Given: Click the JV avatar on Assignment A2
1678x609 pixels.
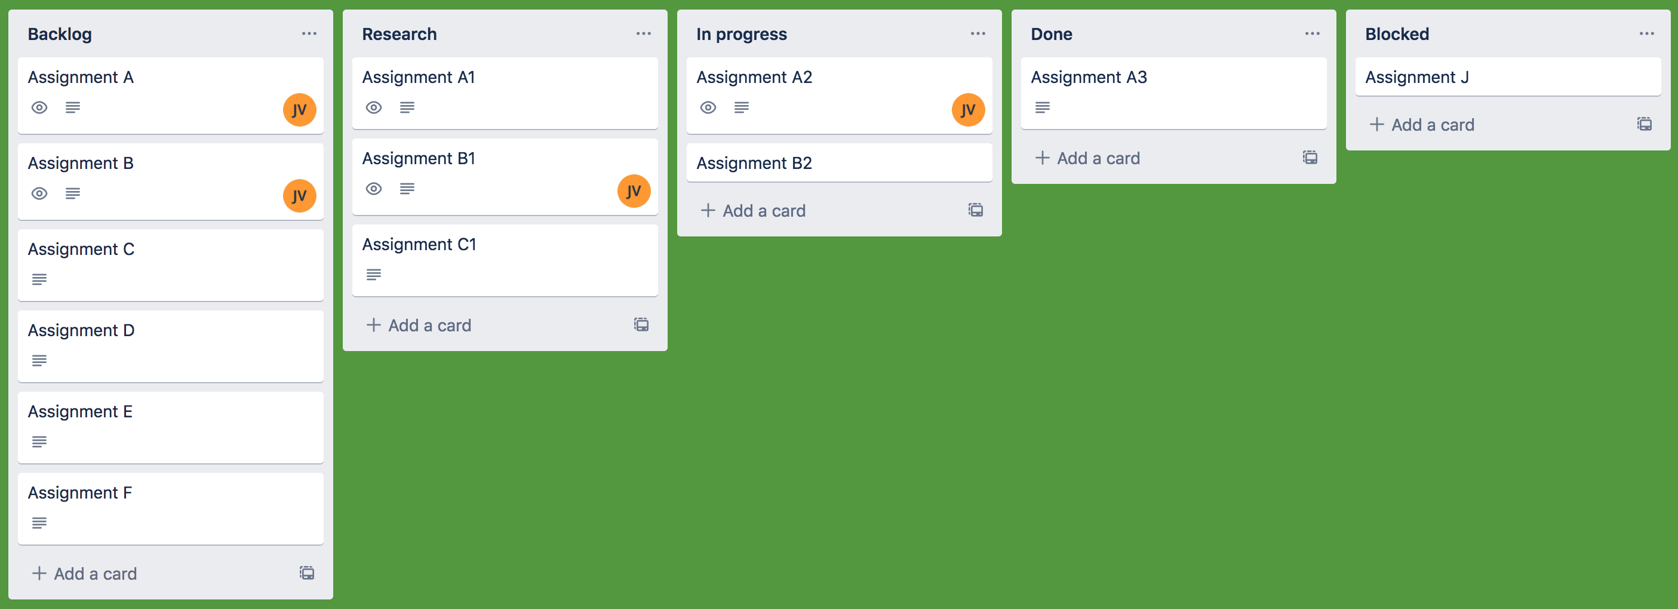Looking at the screenshot, I should coord(968,109).
